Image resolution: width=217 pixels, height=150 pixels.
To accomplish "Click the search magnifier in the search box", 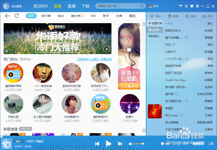I will 141,6.
